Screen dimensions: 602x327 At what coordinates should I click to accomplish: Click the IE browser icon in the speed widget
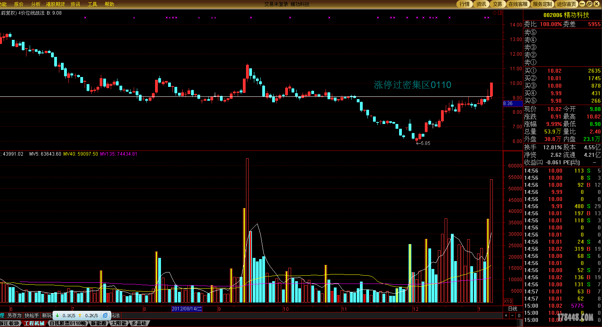[x=105, y=316]
